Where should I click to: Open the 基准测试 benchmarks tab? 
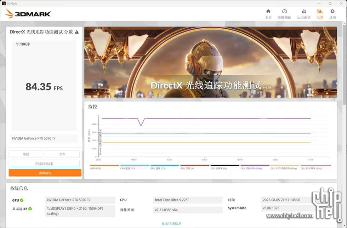pos(284,14)
